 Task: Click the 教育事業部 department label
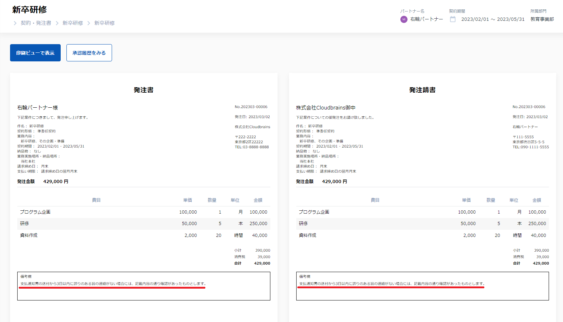pos(542,19)
